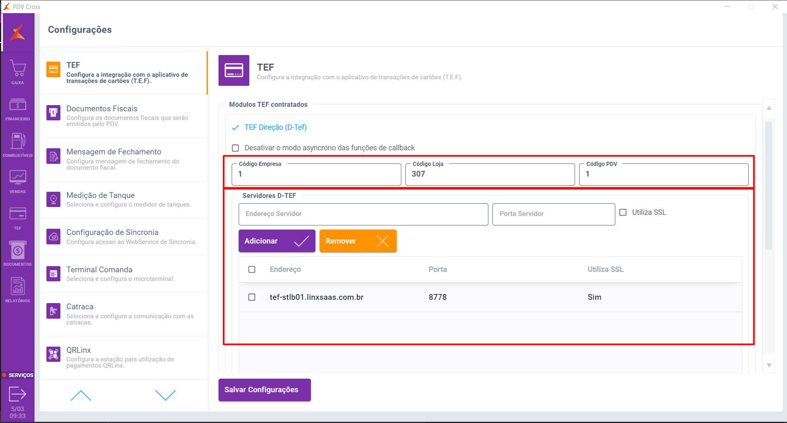This screenshot has width=787, height=423.
Task: Click the Porta Servidor input field
Action: 554,214
